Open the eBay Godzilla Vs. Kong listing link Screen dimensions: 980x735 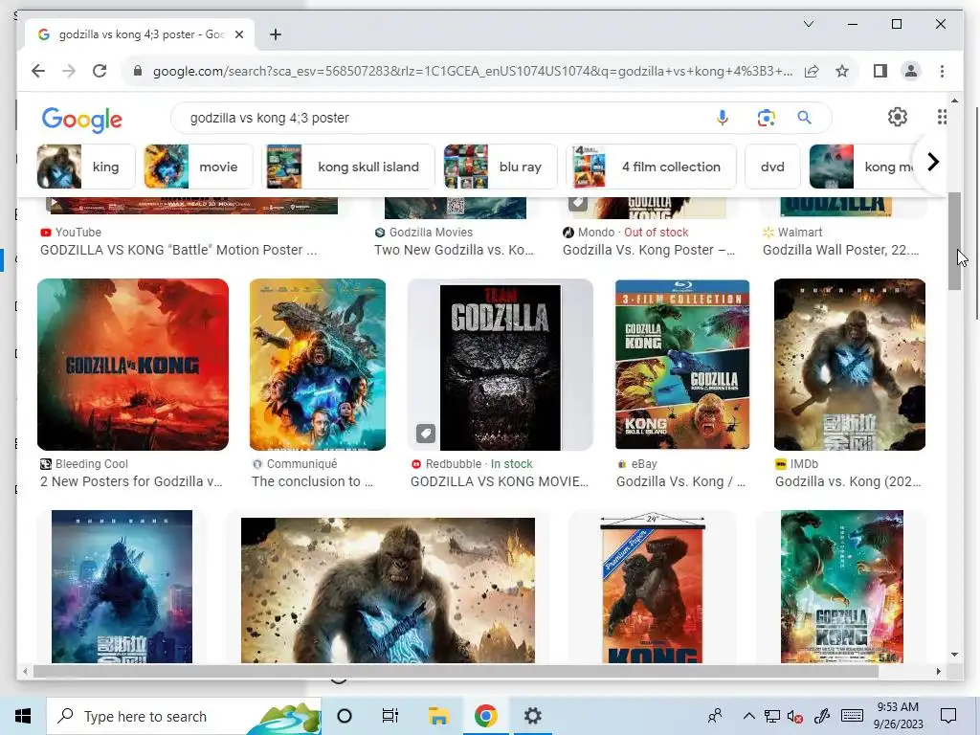pos(680,482)
